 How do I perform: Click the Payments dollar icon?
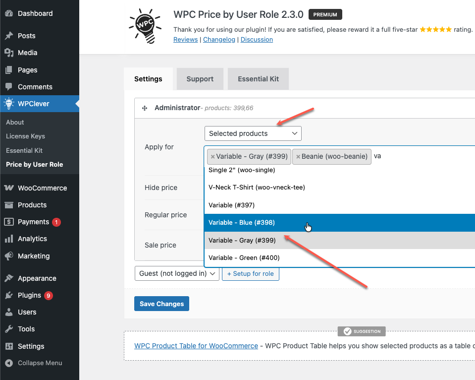click(9, 222)
